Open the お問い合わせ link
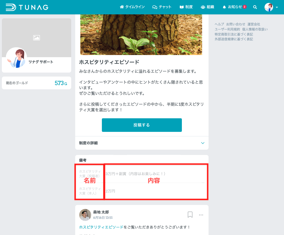 point(236,24)
